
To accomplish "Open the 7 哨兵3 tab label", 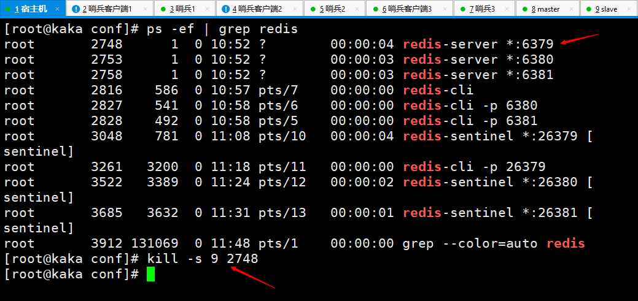I will [x=482, y=9].
